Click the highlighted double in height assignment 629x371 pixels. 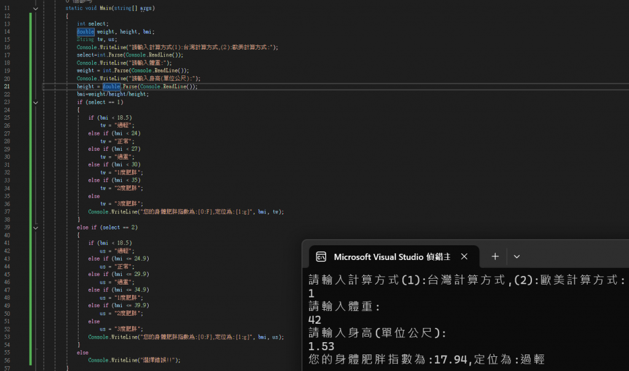112,86
